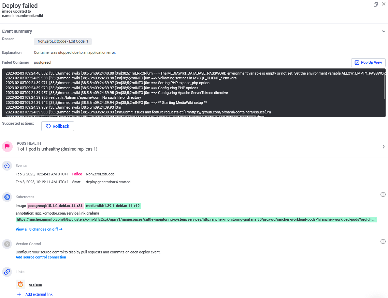Click the Rollback suggested action
Image resolution: width=388 pixels, height=298 pixels.
point(57,126)
